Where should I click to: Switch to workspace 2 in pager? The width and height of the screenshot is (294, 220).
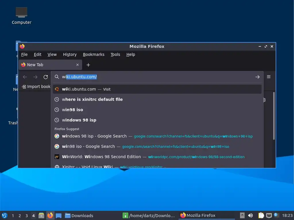pyautogui.click(x=20, y=216)
